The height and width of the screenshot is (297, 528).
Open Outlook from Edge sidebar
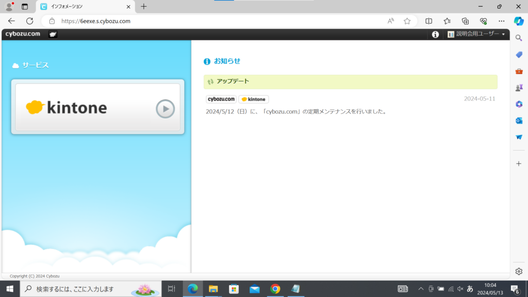tap(519, 121)
